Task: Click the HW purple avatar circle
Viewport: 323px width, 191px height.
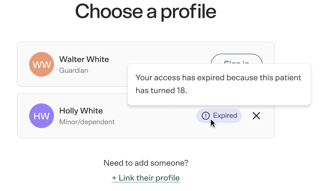Action: coord(42,116)
